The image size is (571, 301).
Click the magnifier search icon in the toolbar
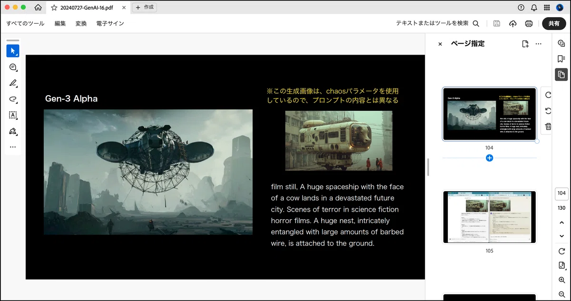click(476, 23)
